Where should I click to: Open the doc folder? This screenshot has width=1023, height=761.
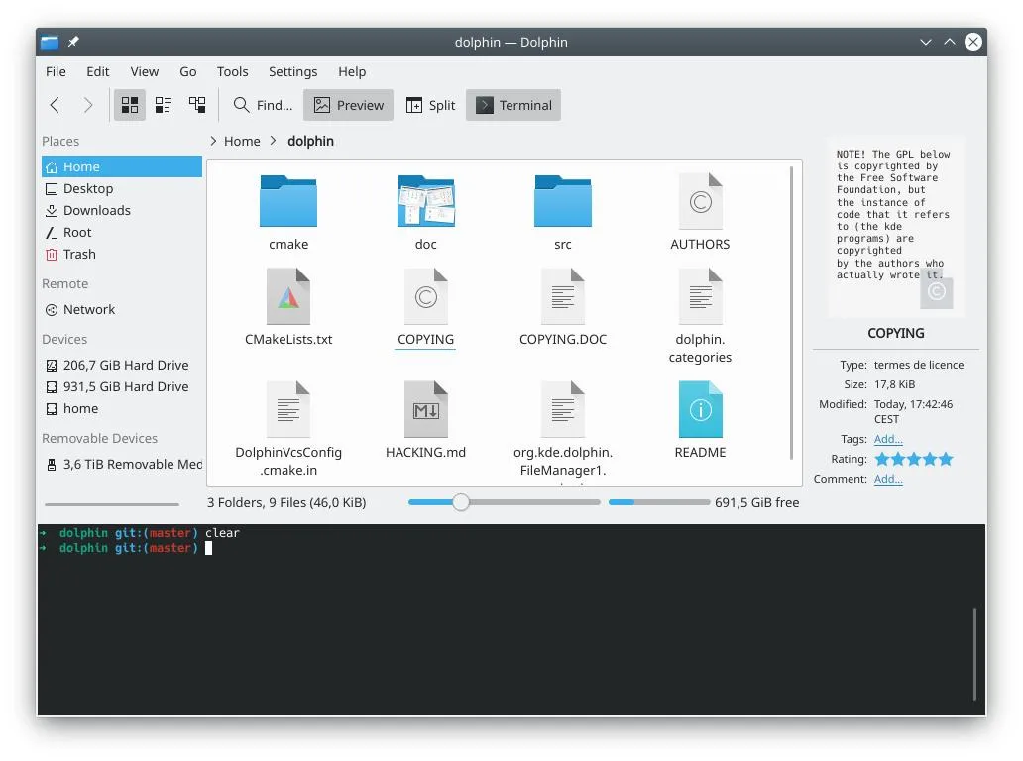426,213
